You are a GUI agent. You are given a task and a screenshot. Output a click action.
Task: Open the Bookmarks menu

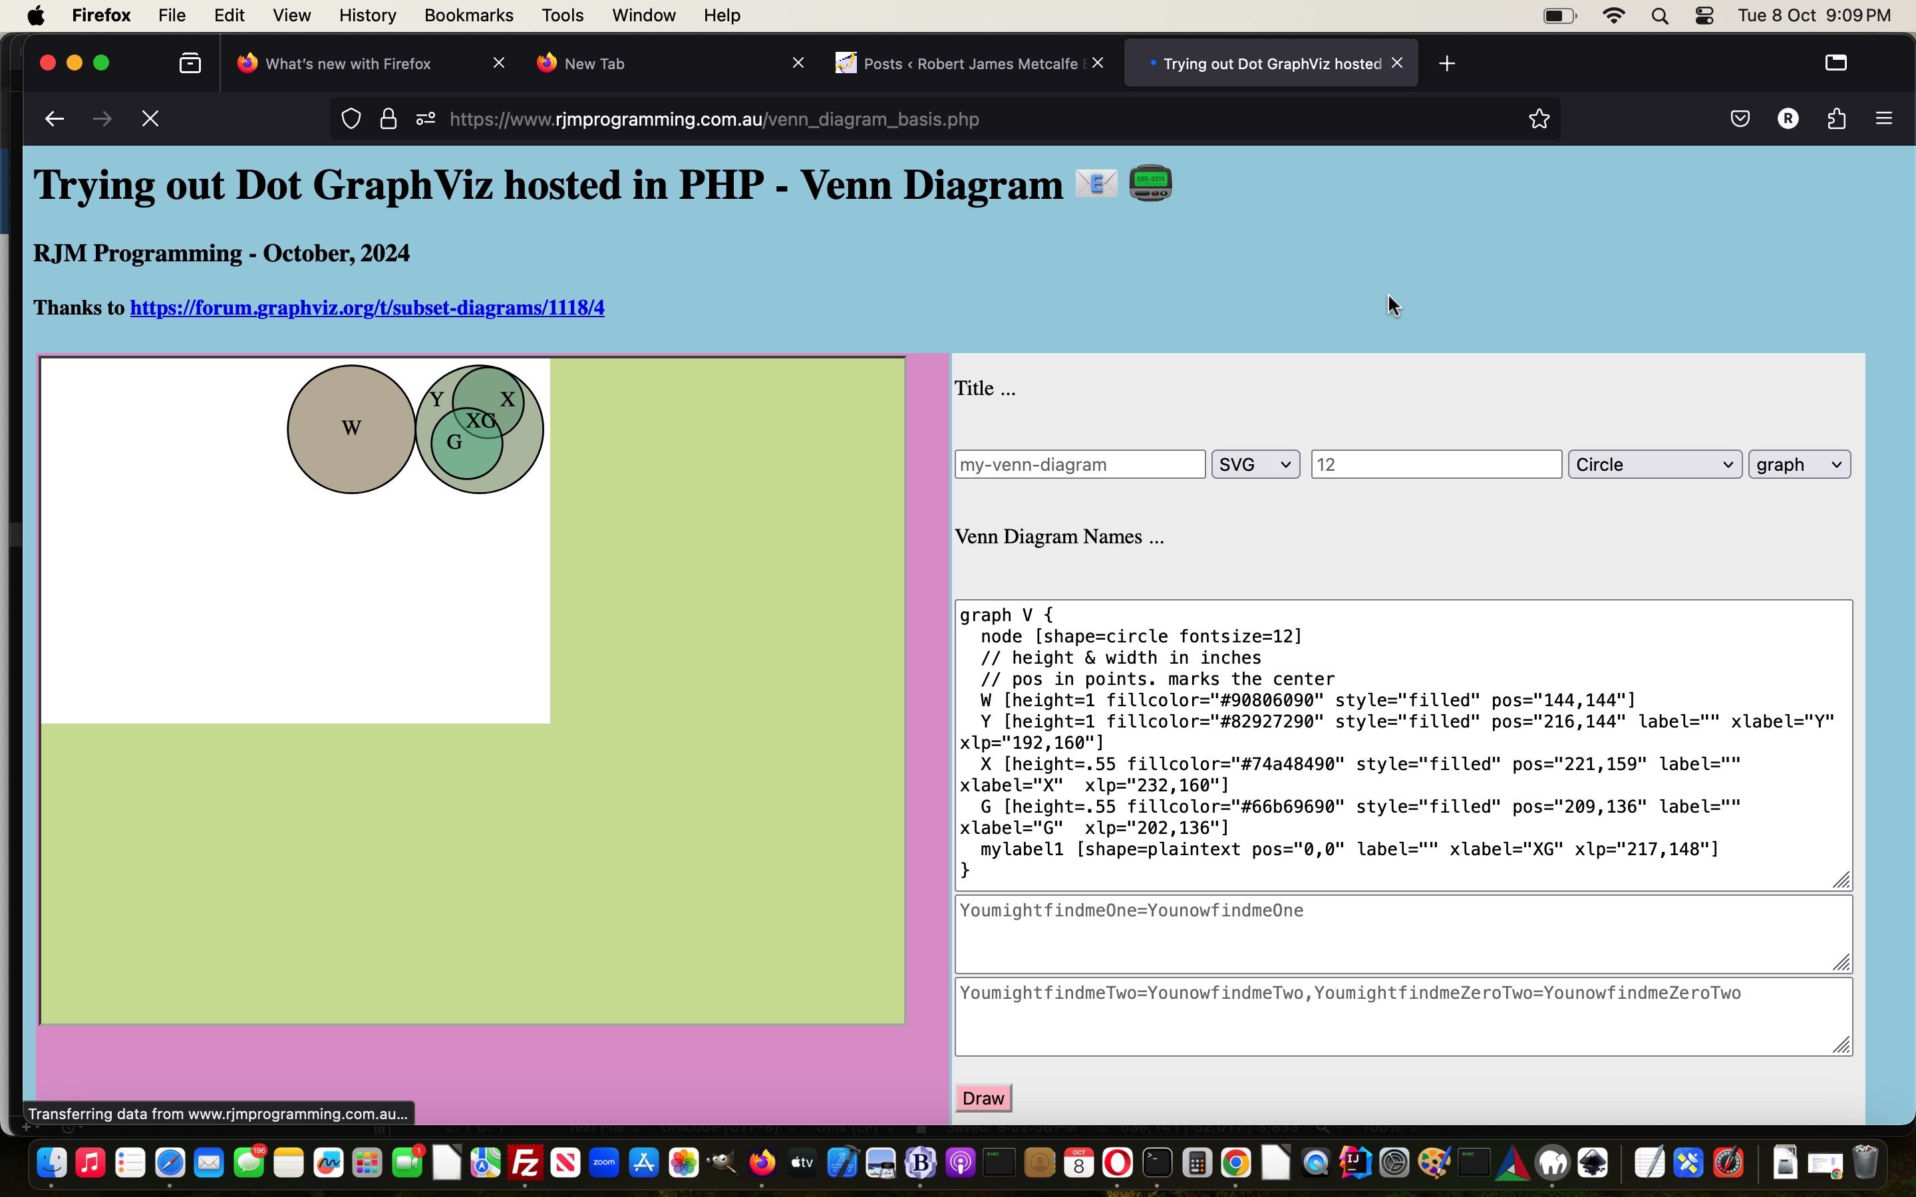[468, 16]
